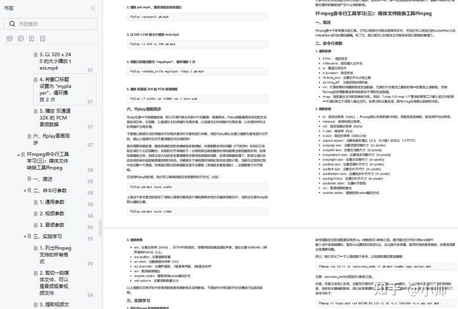458x309 pixels.
Task: Select bookmark '4. 将窗口标题设置为 myplayer'
Action: point(55,90)
